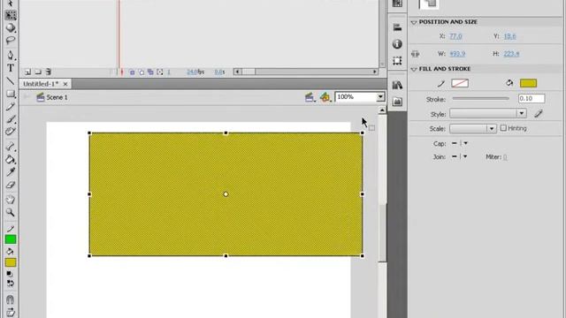Click the toolbar stroke color pencil icon
The height and width of the screenshot is (318, 566).
pos(11,229)
